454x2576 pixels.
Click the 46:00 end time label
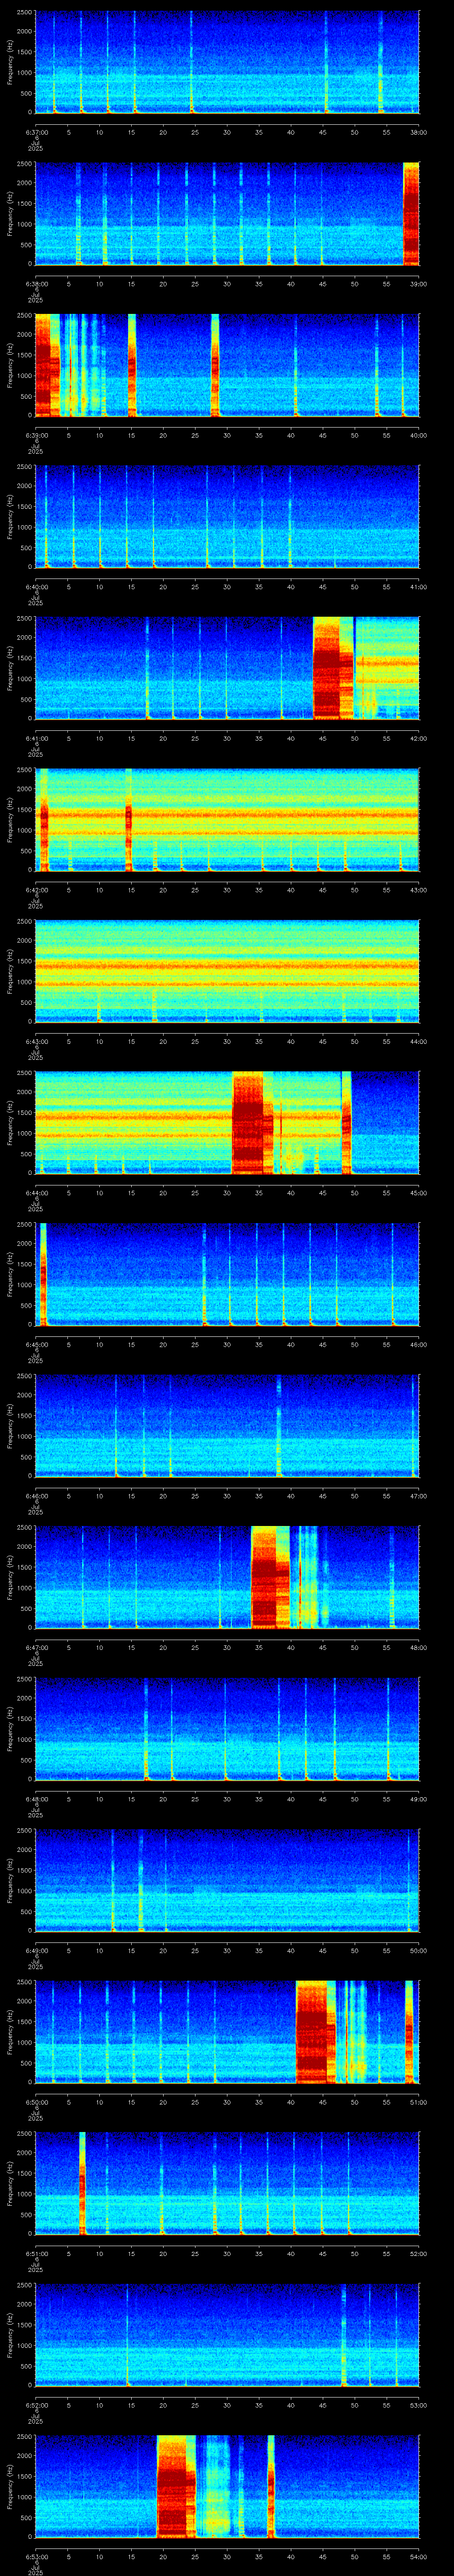418,1344
